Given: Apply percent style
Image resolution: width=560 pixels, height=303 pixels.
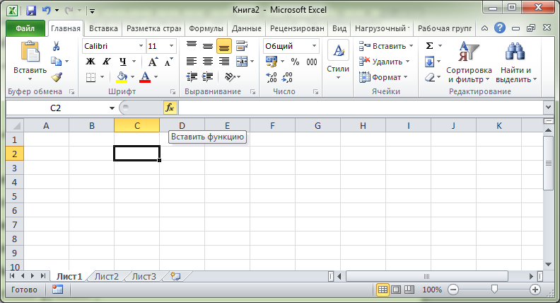Looking at the screenshot, I should click(295, 62).
